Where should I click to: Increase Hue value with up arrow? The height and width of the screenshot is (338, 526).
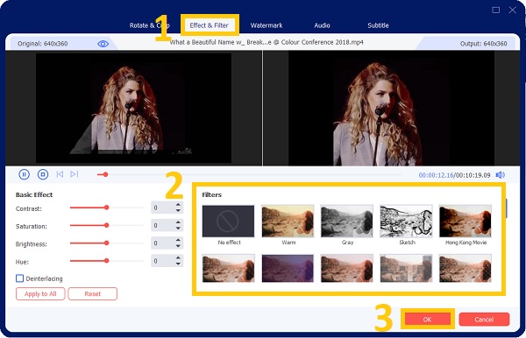[x=178, y=257]
